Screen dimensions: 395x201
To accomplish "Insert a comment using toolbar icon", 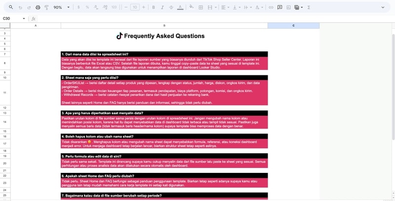I will click(280, 7).
